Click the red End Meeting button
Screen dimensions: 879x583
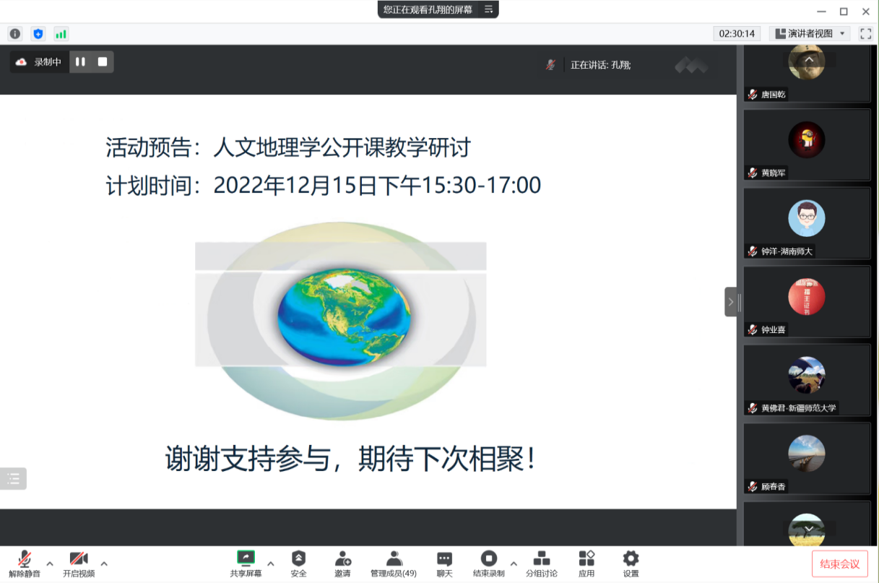839,563
